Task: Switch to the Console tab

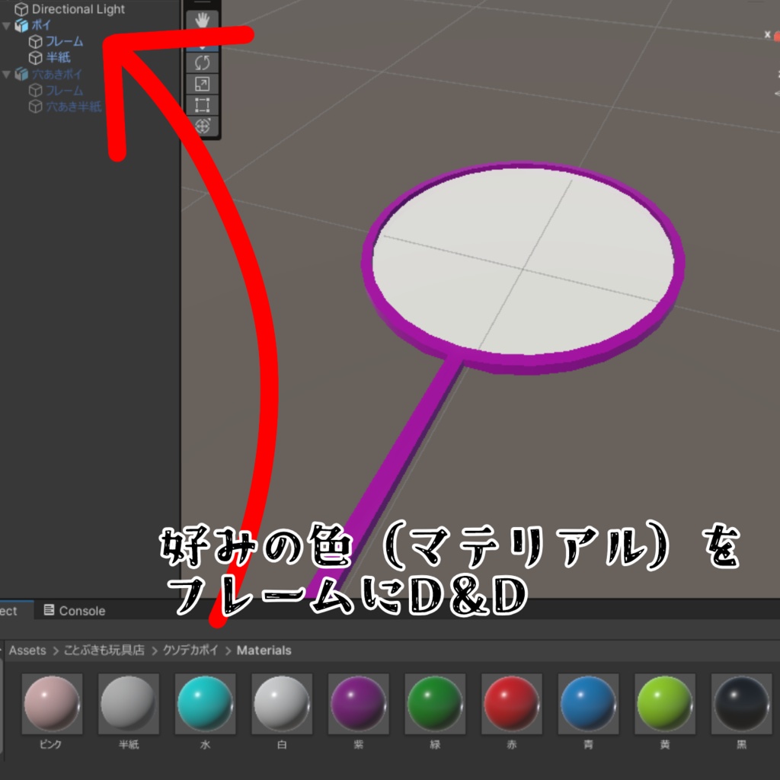Action: point(82,610)
